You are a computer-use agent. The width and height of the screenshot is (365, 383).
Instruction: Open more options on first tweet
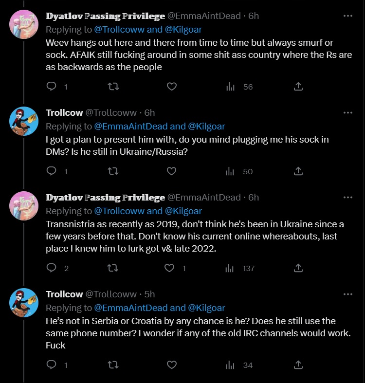click(x=347, y=16)
